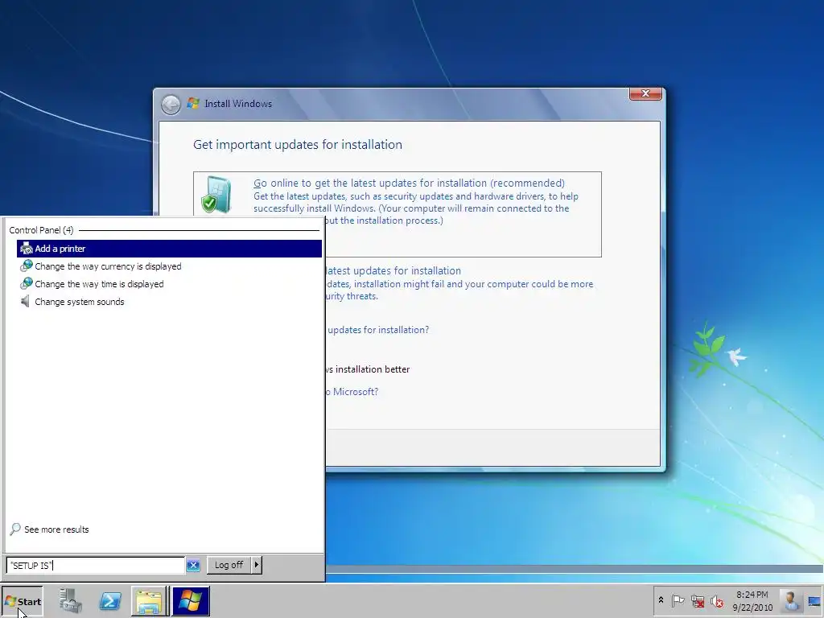Click the partially hidden Microsoft question link
The height and width of the screenshot is (618, 824).
point(352,392)
